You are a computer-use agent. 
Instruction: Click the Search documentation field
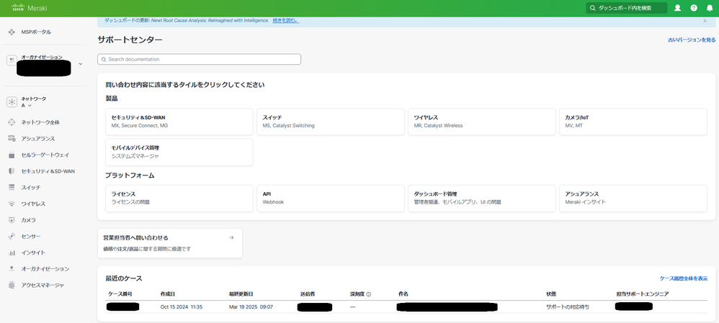click(199, 59)
